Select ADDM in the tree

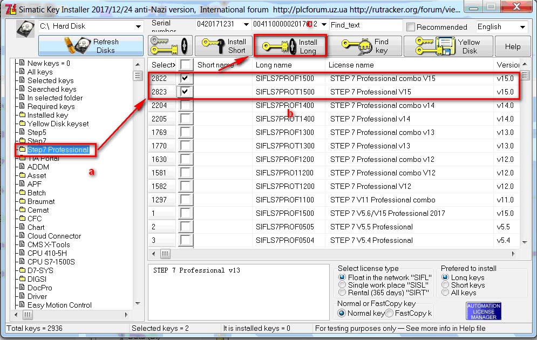38,167
